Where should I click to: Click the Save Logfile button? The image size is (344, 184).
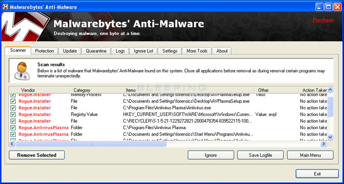click(x=261, y=155)
